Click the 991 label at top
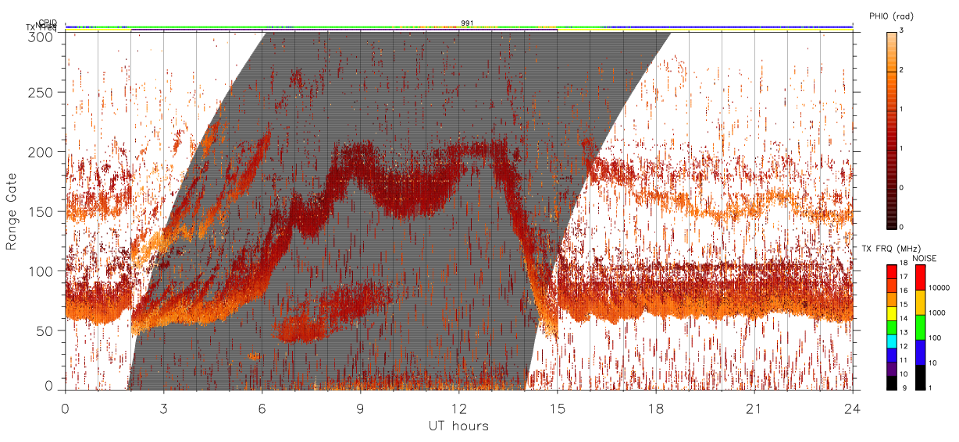Image resolution: width=959 pixels, height=442 pixels. click(467, 23)
